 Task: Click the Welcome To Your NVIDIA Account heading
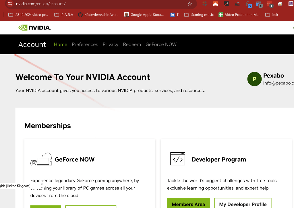(x=83, y=77)
